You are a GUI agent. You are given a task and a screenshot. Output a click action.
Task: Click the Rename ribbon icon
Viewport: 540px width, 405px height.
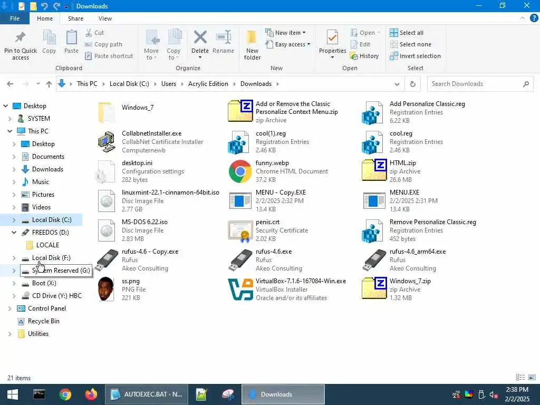223,37
